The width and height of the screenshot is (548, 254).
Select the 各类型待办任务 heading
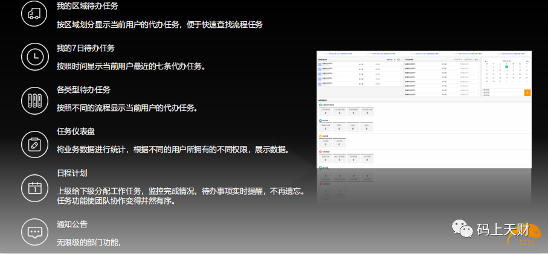click(x=83, y=90)
